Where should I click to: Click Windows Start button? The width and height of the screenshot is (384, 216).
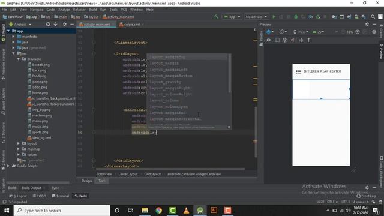tap(7, 211)
